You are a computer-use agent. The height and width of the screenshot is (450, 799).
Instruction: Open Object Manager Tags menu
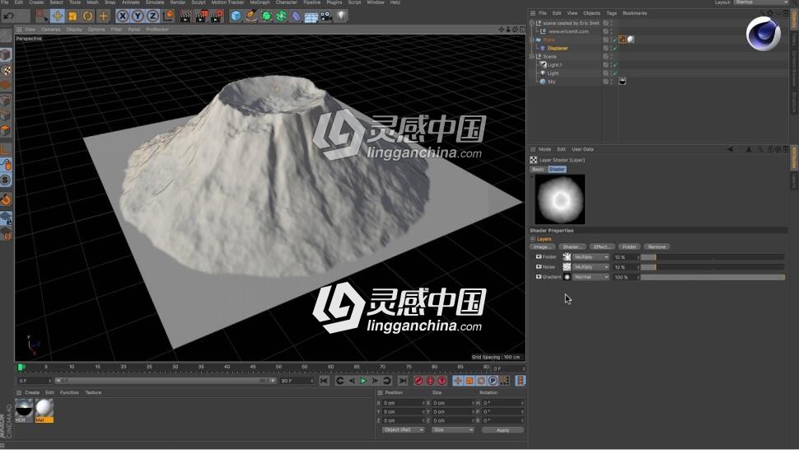pos(611,13)
